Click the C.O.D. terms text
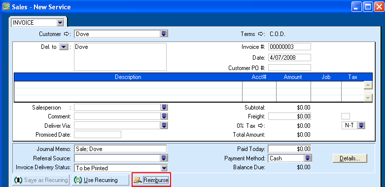 278,34
